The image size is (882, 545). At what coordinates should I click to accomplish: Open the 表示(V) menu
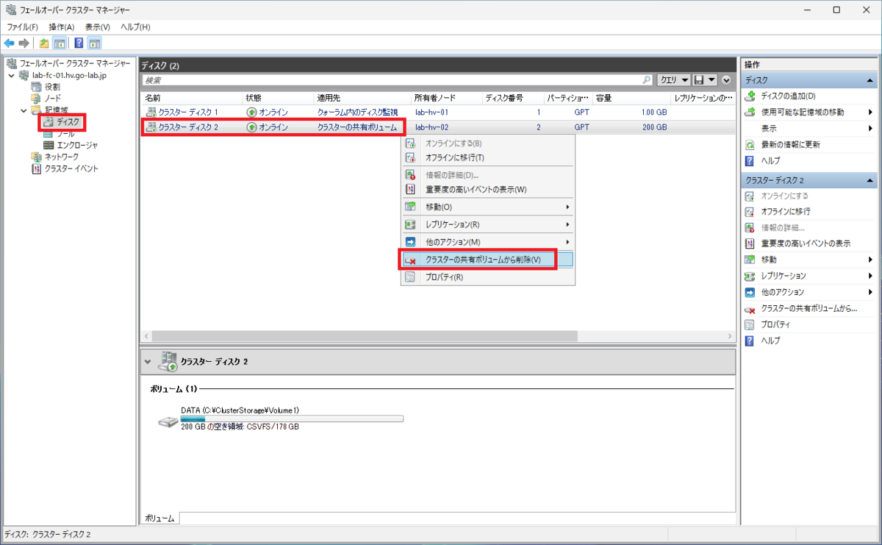97,27
